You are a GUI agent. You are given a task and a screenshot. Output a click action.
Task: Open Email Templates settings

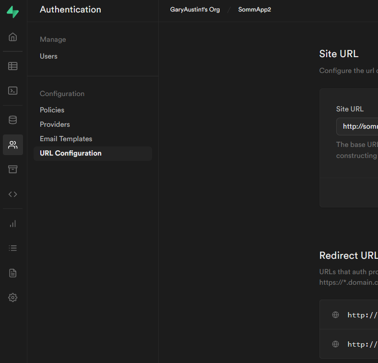coord(66,139)
